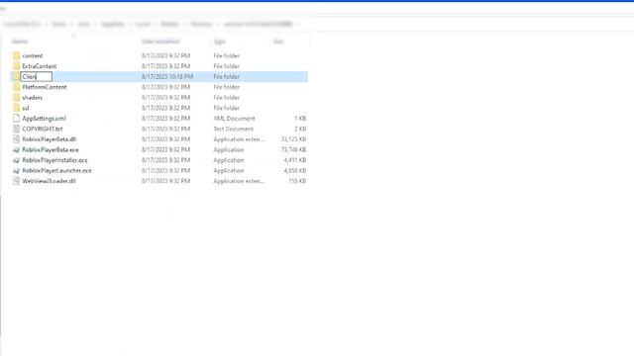Image resolution: width=634 pixels, height=356 pixels.
Task: Select the AppSettings.xml file name
Action: pos(44,119)
